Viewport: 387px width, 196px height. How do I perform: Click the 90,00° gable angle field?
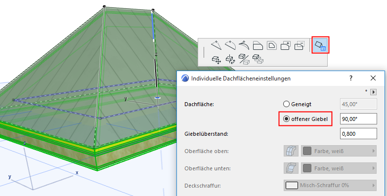(x=358, y=119)
